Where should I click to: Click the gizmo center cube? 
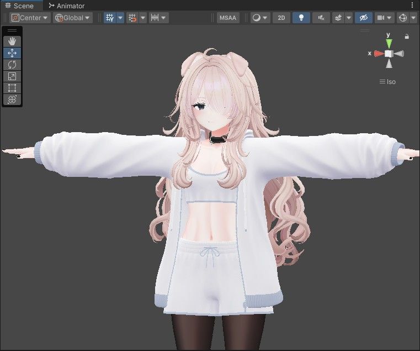coord(389,54)
